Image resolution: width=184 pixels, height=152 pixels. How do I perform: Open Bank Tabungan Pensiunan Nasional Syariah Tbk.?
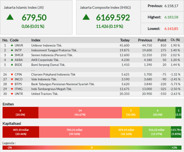(63, 84)
